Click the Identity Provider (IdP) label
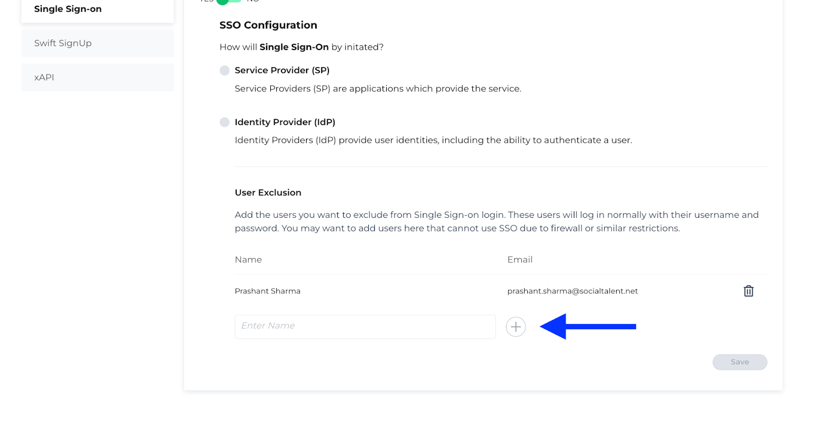 point(285,122)
